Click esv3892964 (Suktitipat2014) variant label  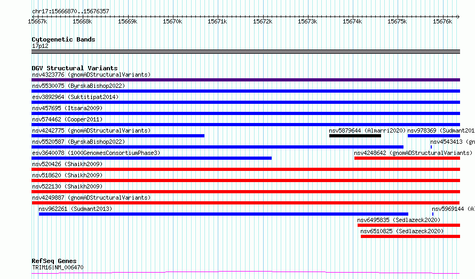75,97
